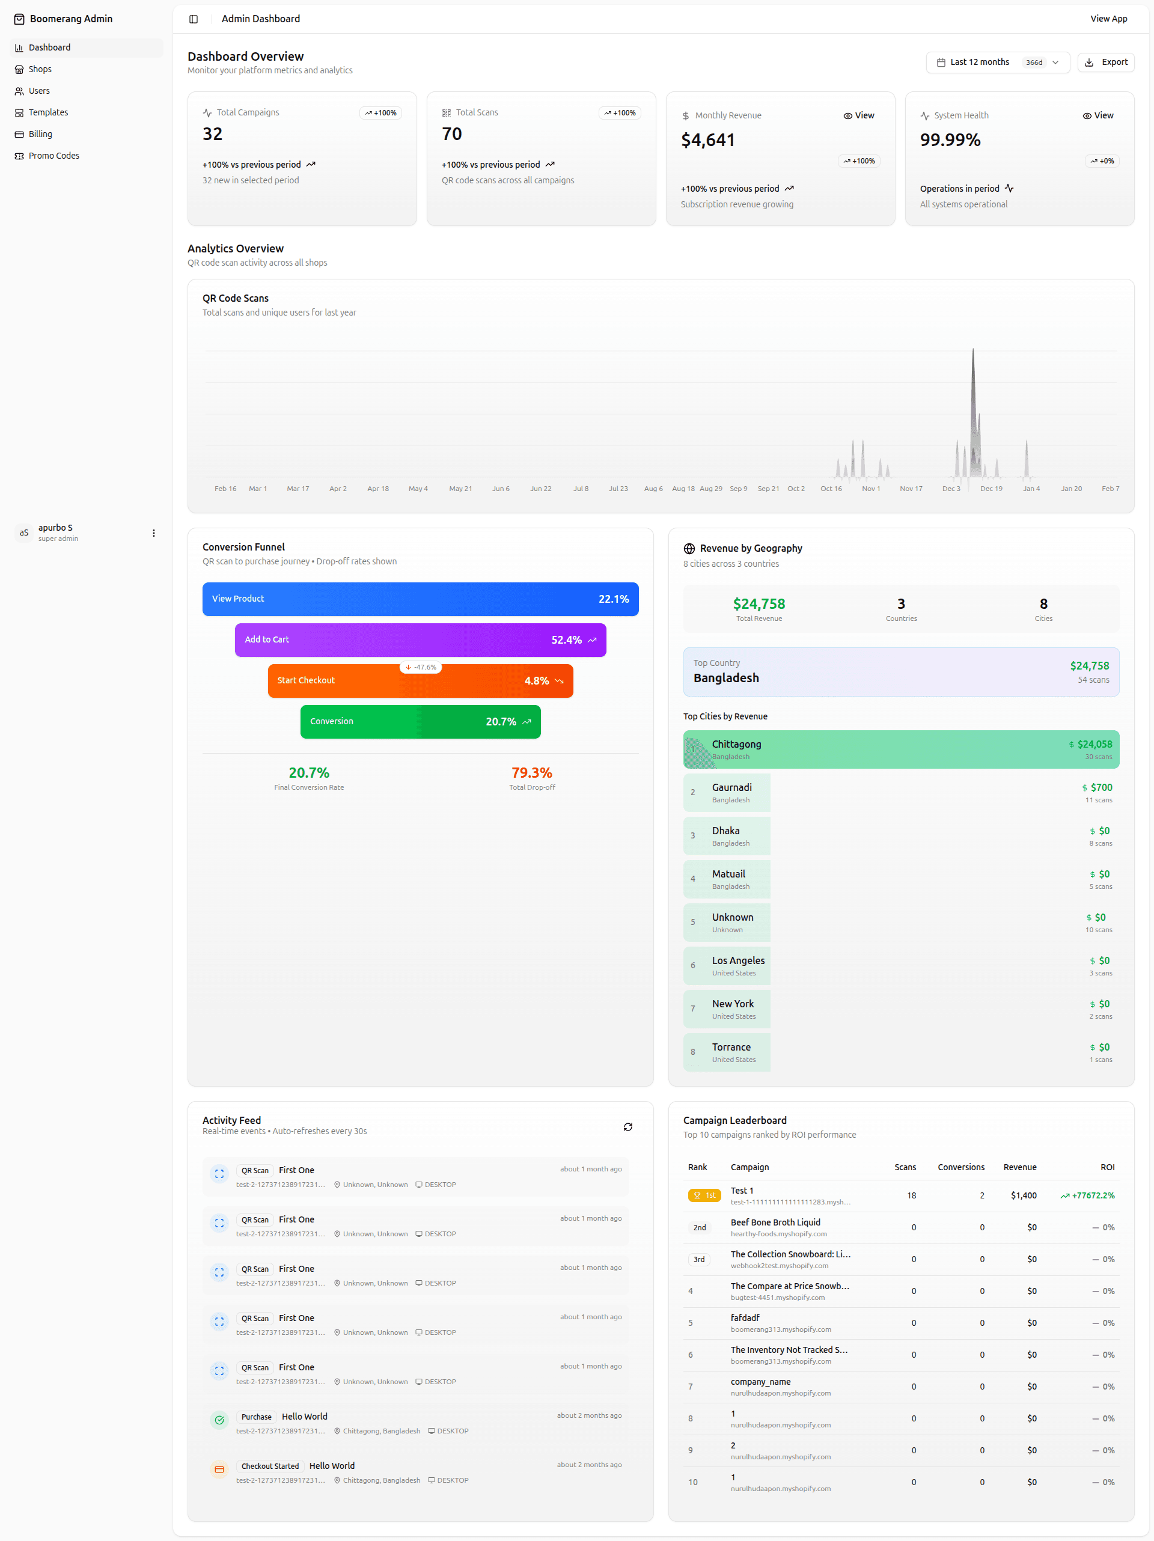Select the Gaurnadi city row

point(901,793)
